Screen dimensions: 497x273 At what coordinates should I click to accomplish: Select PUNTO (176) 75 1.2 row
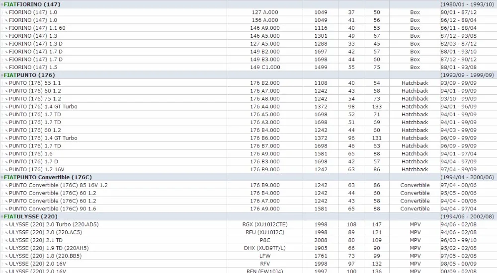(x=248, y=99)
